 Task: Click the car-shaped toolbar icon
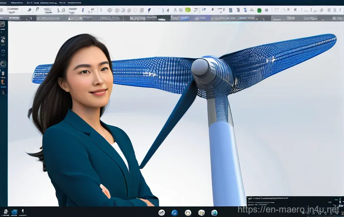[252, 10]
